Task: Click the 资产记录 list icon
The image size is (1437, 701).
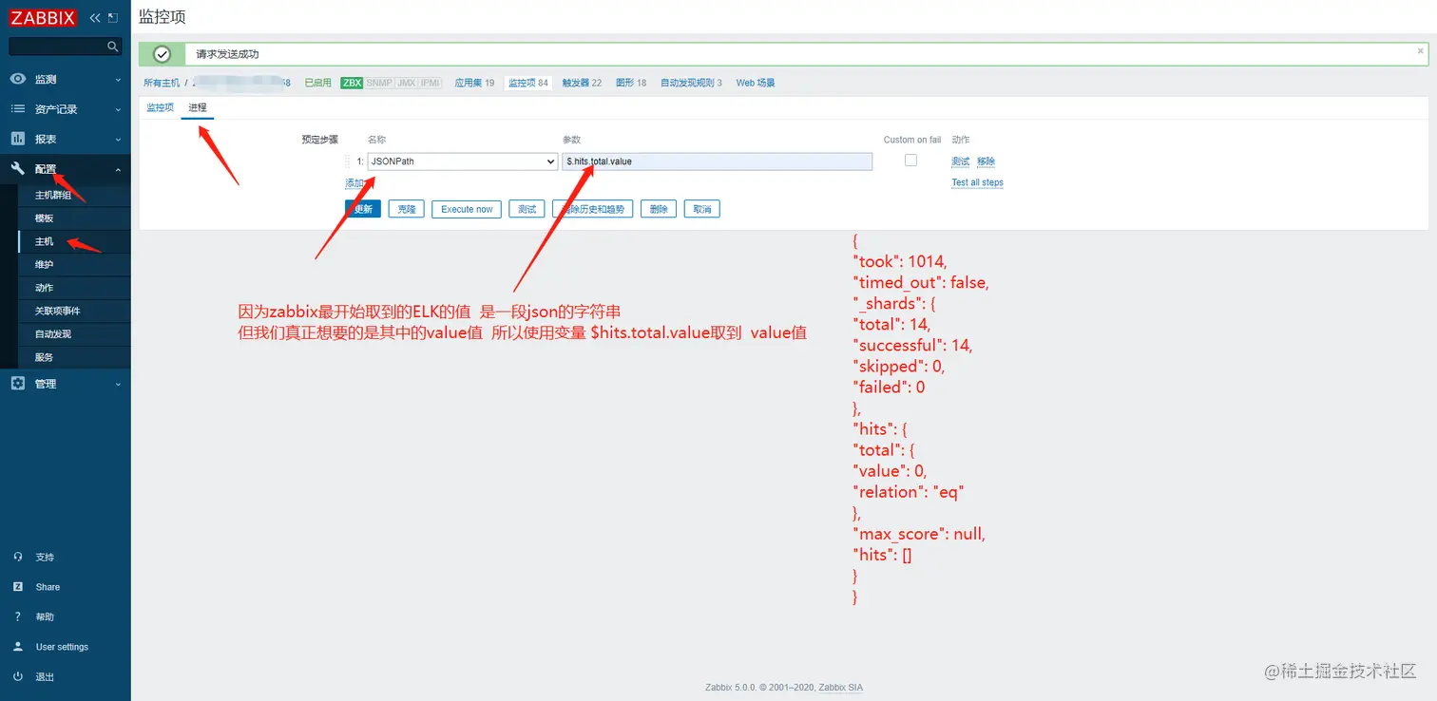Action: pyautogui.click(x=18, y=109)
